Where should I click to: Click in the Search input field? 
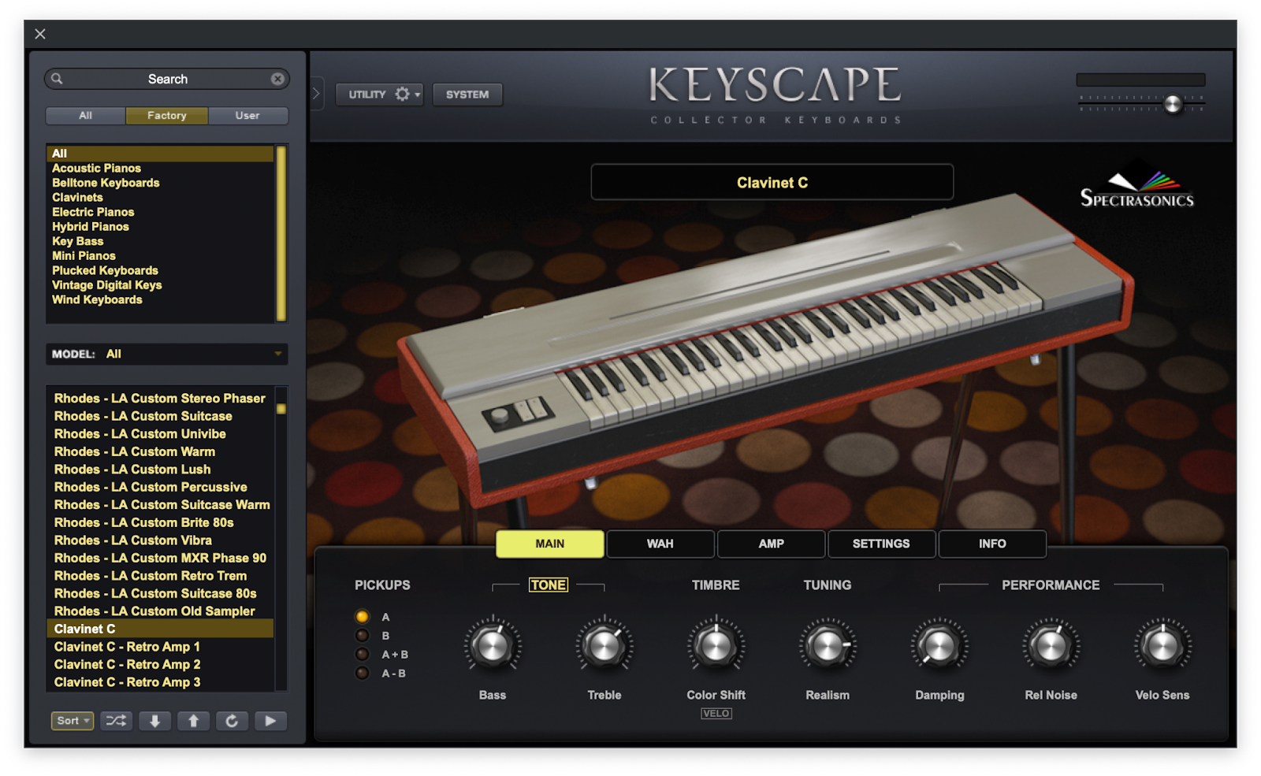tap(167, 79)
